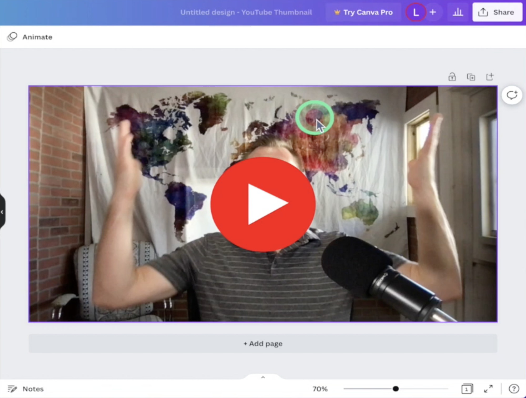Viewport: 526px width, 398px height.
Task: Collapse side panel with left chevron
Action: 2,212
